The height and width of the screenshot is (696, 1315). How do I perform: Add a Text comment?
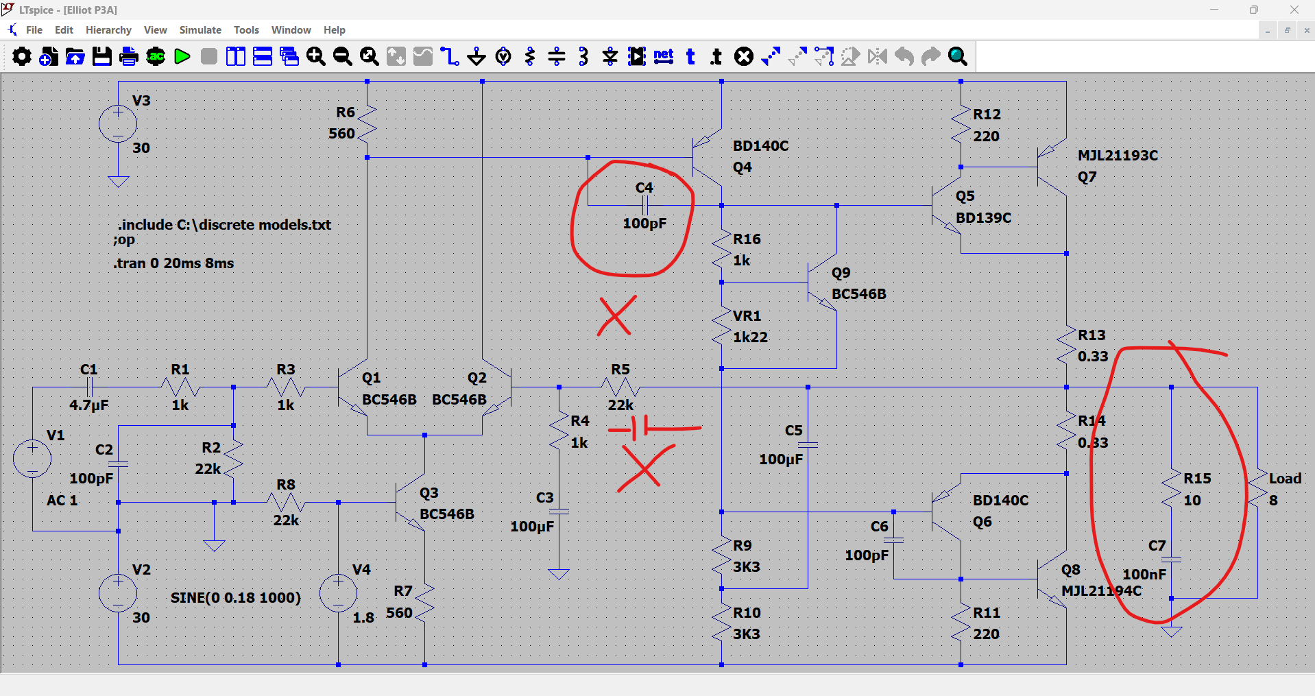pos(690,56)
